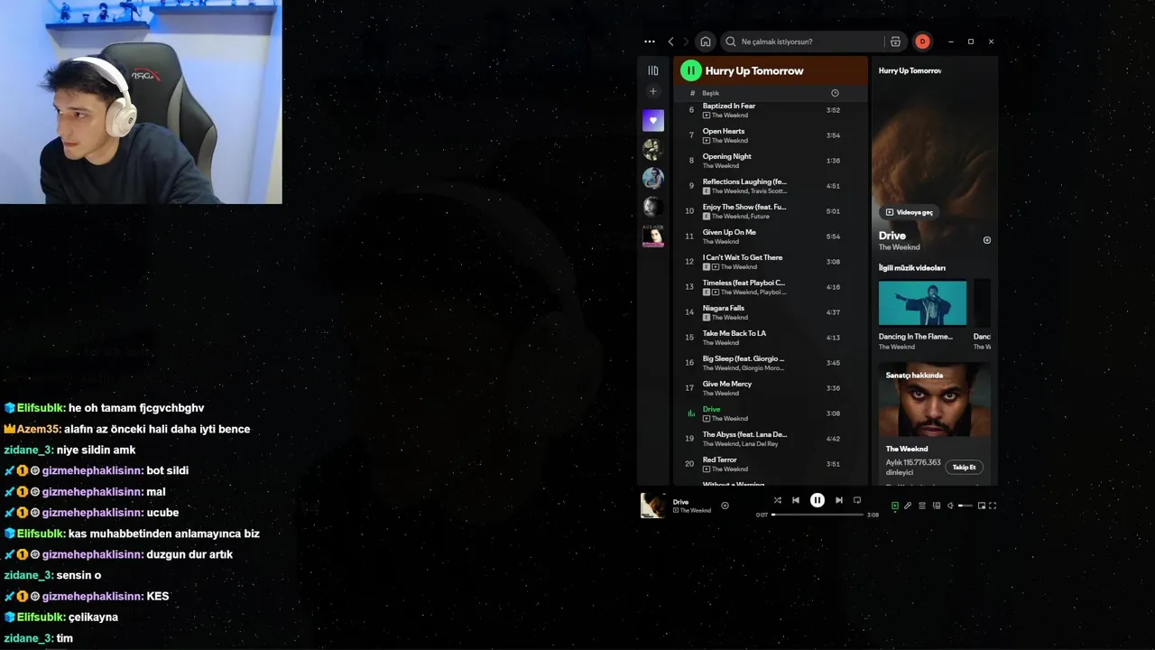Open the connect to a device menu
The height and width of the screenshot is (650, 1155).
coord(936,506)
